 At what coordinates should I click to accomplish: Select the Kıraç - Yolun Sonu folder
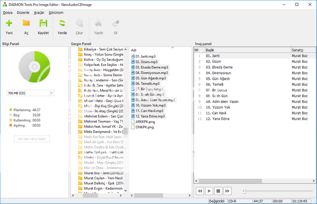101,54
